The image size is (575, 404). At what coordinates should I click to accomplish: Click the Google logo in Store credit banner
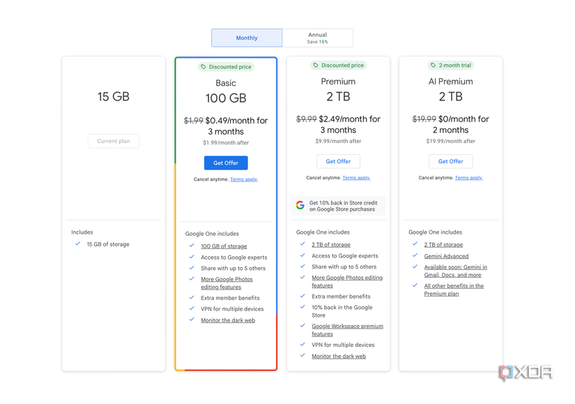coord(300,205)
